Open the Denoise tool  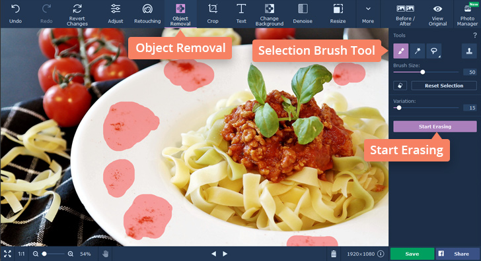(303, 14)
